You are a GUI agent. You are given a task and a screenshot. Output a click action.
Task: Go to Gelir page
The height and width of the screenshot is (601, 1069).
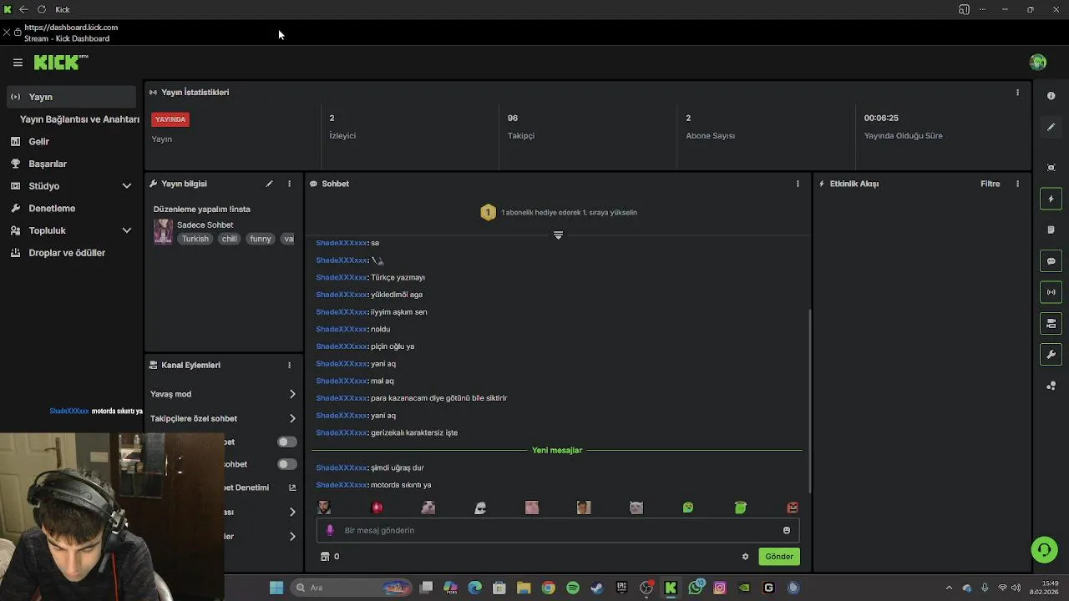(x=38, y=142)
